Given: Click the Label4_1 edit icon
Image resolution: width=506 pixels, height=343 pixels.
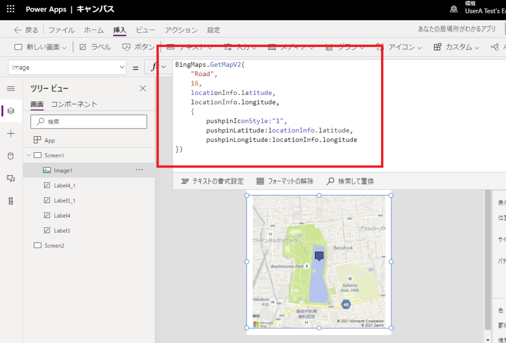Looking at the screenshot, I should point(47,185).
